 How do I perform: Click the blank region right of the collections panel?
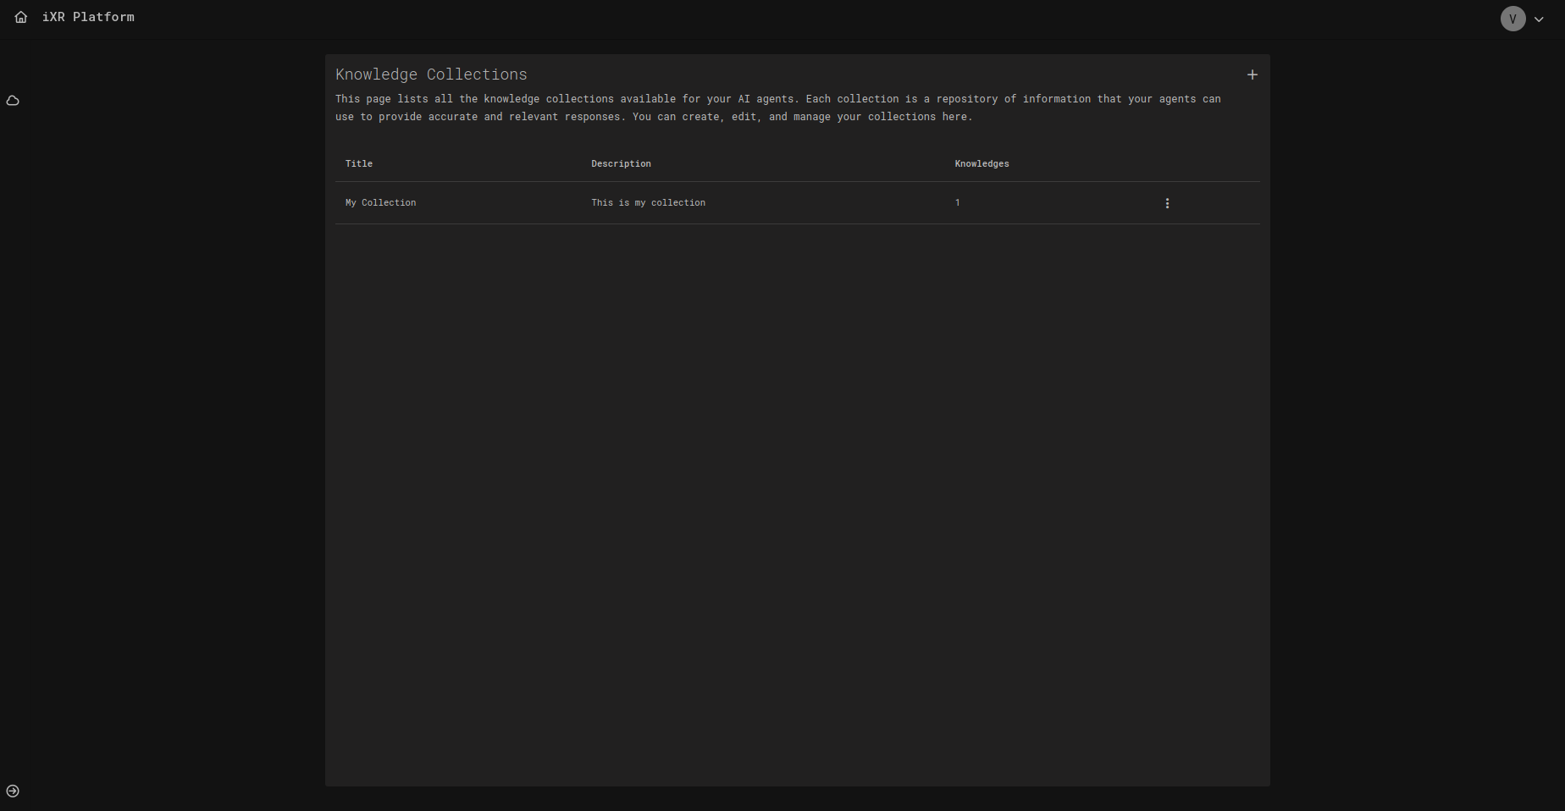click(1416, 423)
